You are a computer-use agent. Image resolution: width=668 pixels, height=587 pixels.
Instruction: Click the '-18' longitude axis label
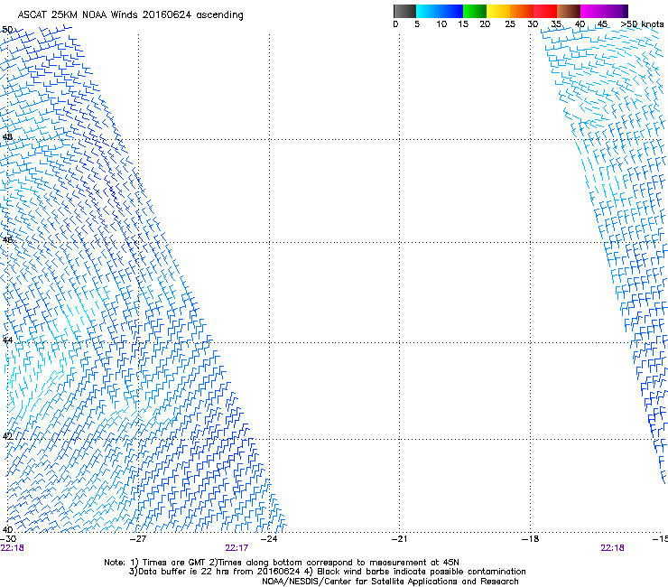pos(530,539)
